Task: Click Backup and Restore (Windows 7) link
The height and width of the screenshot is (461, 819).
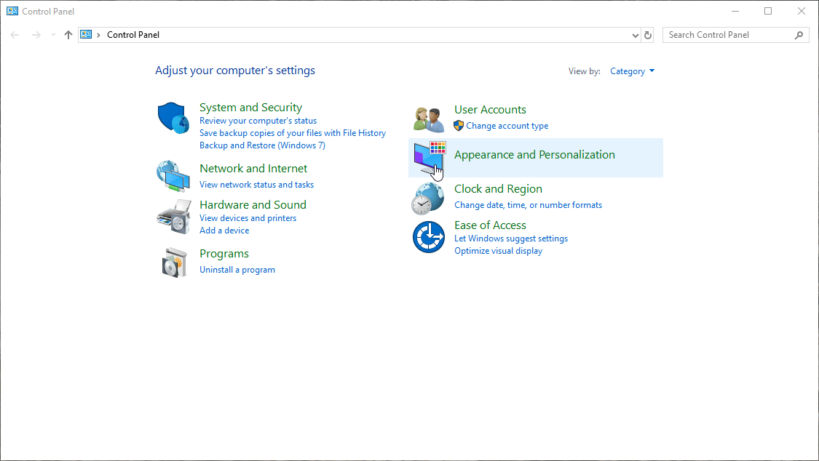Action: pos(262,145)
